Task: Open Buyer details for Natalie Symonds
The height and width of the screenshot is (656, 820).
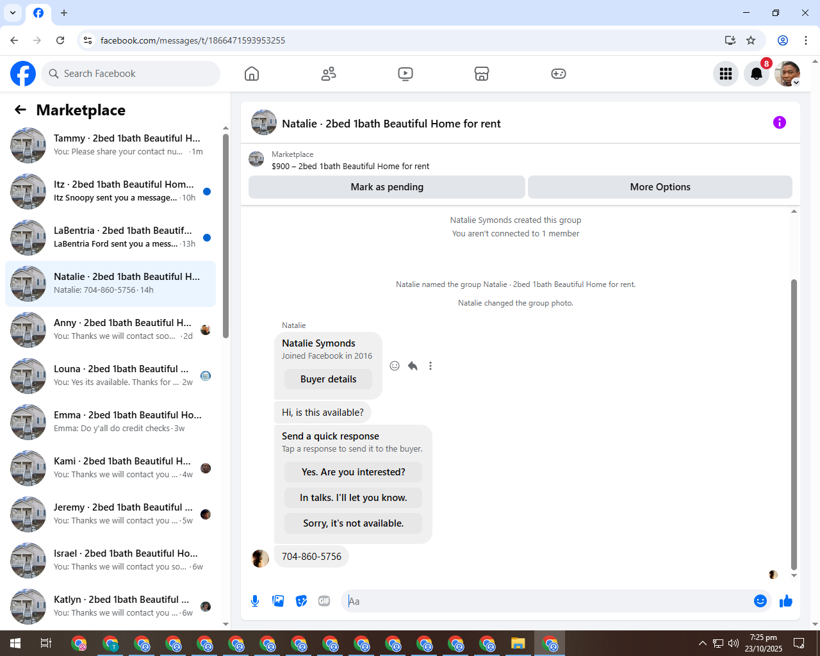Action: [328, 379]
